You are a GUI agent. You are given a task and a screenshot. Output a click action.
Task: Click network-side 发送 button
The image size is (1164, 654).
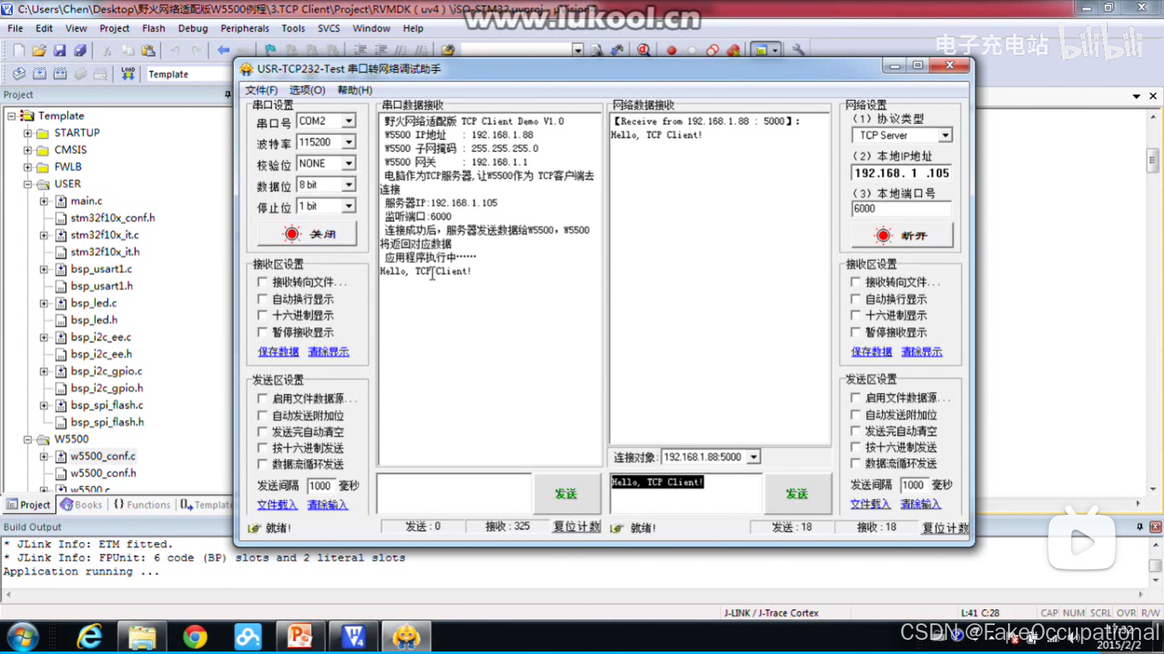(797, 493)
